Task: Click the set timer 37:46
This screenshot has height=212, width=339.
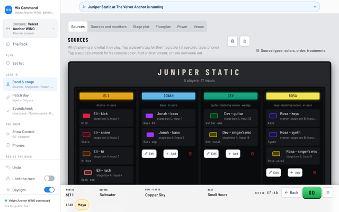Action: (x=272, y=192)
